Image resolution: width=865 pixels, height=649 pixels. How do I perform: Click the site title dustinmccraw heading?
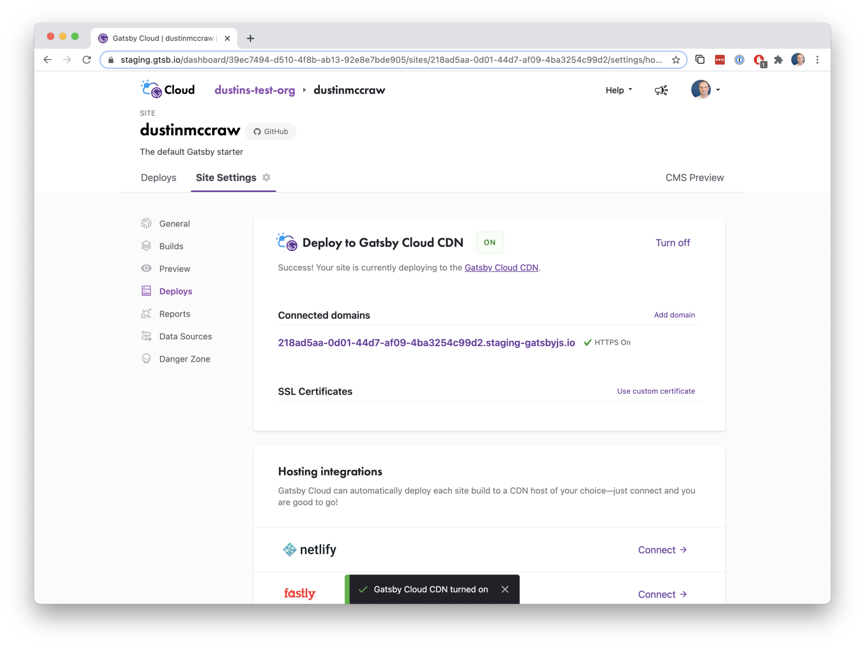point(190,130)
